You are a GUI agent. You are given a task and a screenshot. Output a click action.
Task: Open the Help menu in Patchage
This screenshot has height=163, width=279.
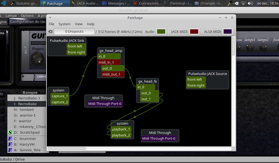pos(90,24)
